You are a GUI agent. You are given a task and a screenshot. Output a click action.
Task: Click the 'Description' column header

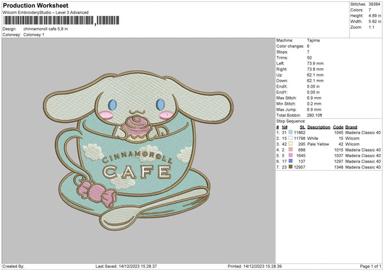point(319,127)
